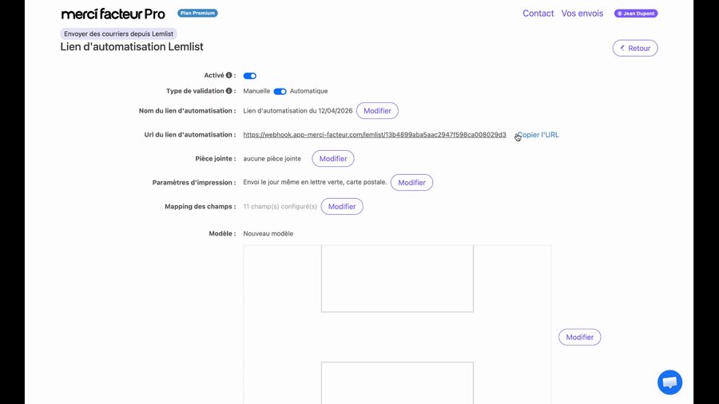Click the Retour back button
This screenshot has height=404, width=719.
click(x=635, y=48)
